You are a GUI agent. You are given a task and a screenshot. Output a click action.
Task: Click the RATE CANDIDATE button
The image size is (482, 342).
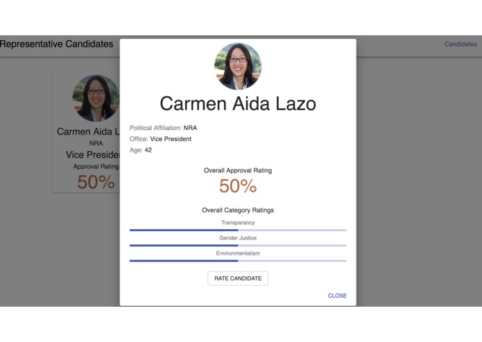tap(238, 278)
